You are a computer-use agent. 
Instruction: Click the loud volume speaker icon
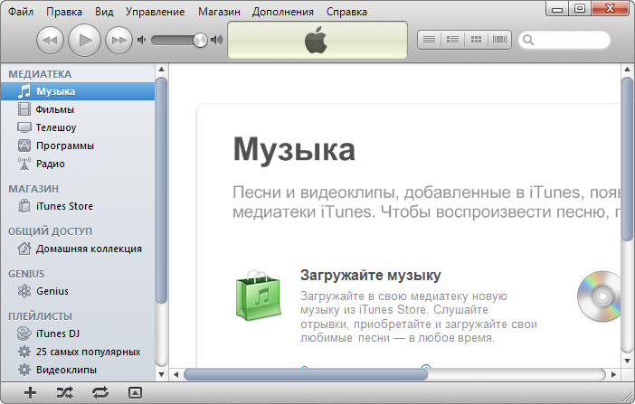click(217, 40)
